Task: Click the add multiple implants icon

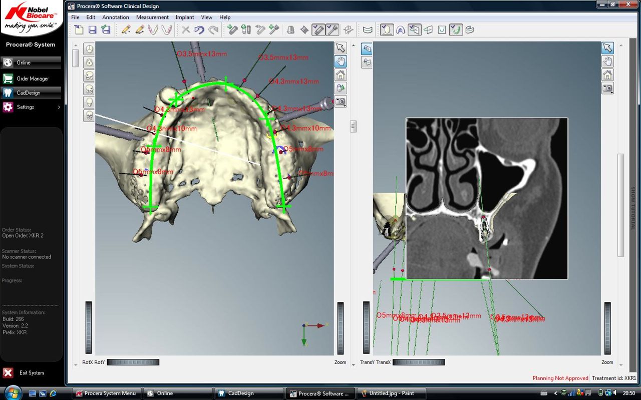Action: (x=246, y=30)
